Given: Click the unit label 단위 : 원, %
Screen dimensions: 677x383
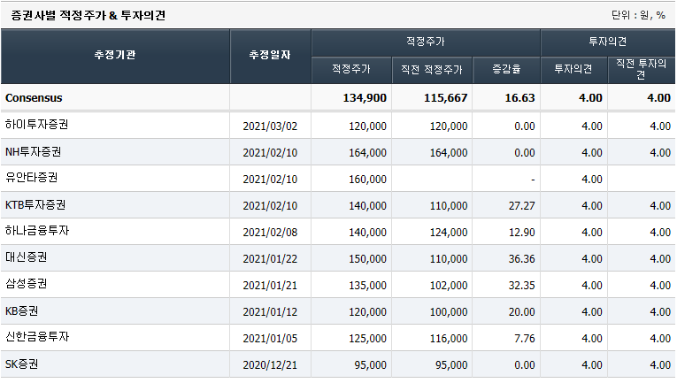Looking at the screenshot, I should 638,16.
